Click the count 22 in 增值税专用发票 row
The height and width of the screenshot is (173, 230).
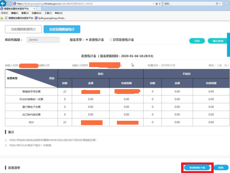tap(65, 92)
